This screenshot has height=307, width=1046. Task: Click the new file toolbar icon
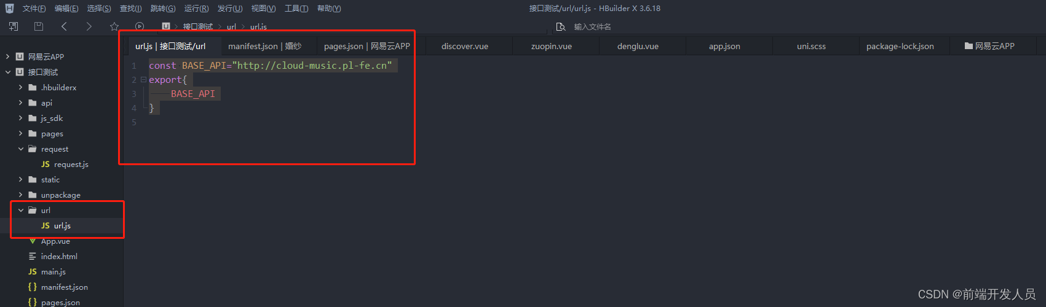coord(14,26)
